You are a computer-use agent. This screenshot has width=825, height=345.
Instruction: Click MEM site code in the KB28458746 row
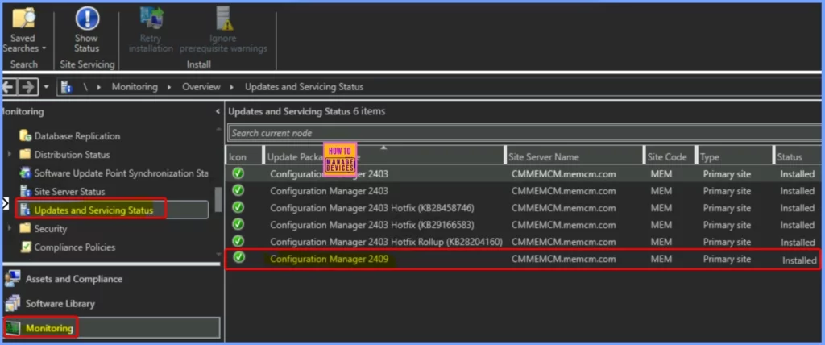point(661,208)
